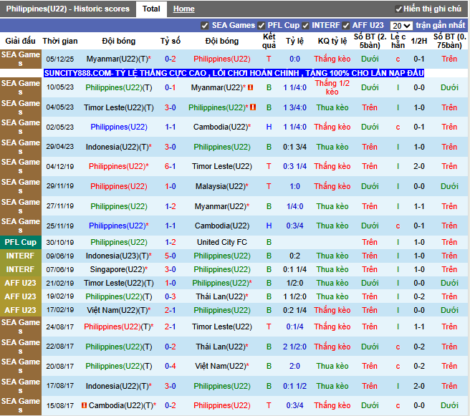Screen dimensions: 470x416
Task: Click the 5-0 score of Indonesia(U23) match
Action: [171, 256]
